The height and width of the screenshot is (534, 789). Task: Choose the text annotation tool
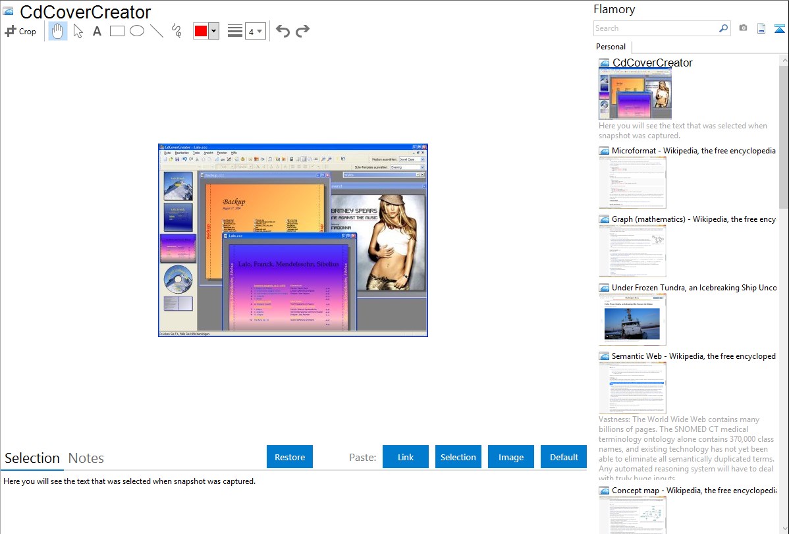97,31
